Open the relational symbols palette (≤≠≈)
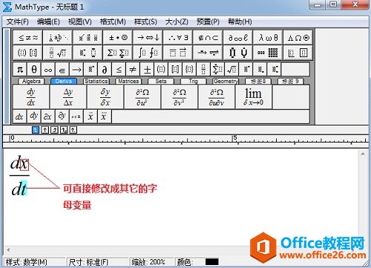 point(27,38)
